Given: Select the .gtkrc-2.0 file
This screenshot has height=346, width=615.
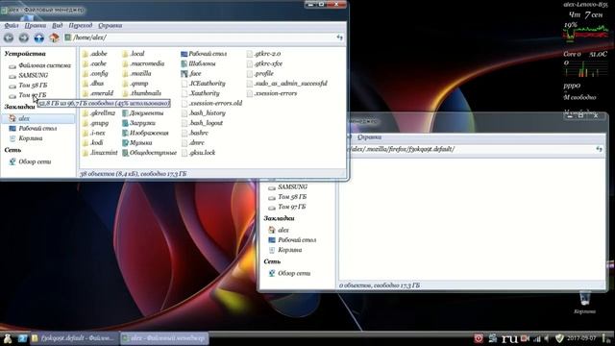Looking at the screenshot, I should (x=264, y=54).
